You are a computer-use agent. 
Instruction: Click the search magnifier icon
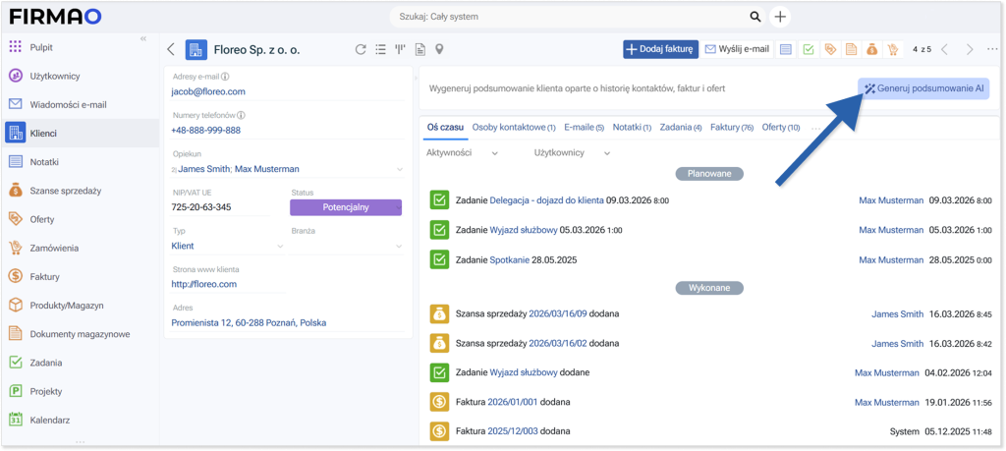[755, 17]
